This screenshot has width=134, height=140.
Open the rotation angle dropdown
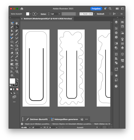coord(41,127)
